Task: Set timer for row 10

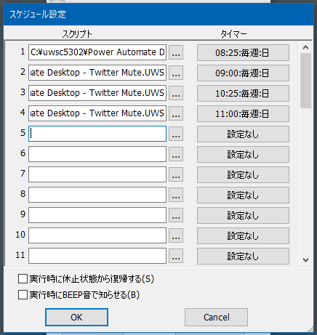Action: [x=243, y=235]
